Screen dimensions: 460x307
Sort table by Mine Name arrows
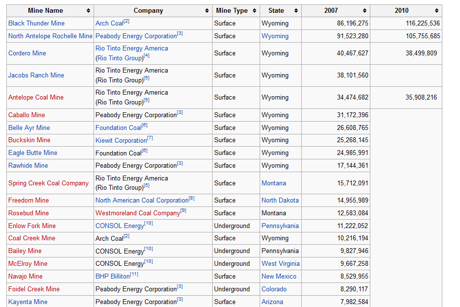[88, 11]
